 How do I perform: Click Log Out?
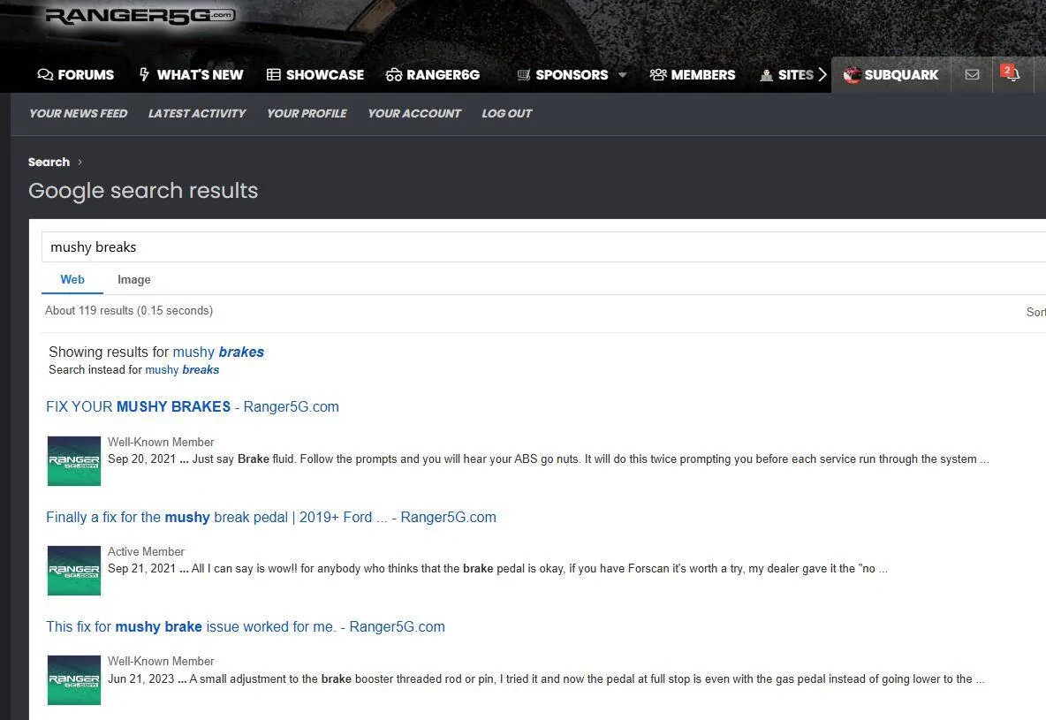(506, 113)
